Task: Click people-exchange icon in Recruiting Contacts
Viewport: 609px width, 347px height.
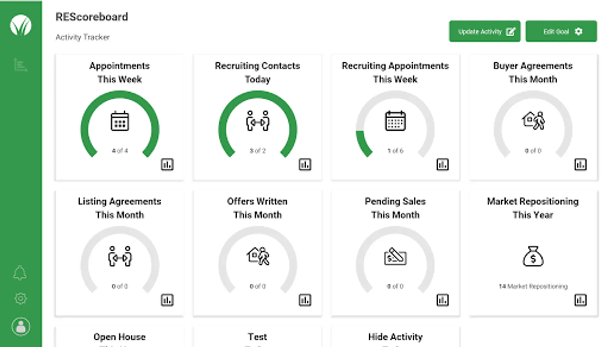Action: [257, 121]
